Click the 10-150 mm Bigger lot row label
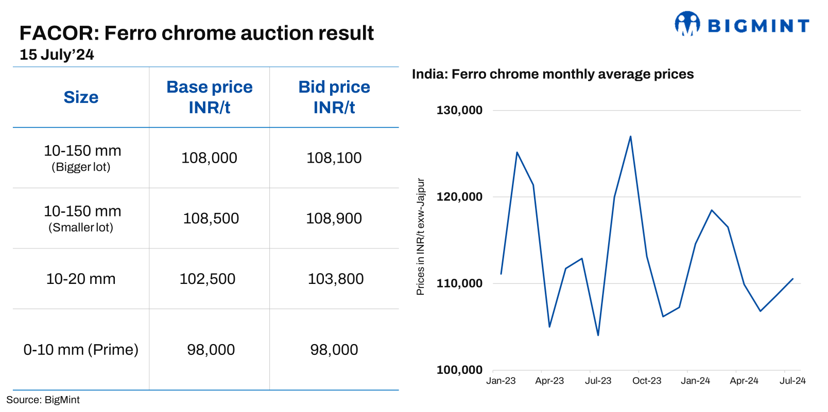This screenshot has width=828, height=412. pos(82,157)
